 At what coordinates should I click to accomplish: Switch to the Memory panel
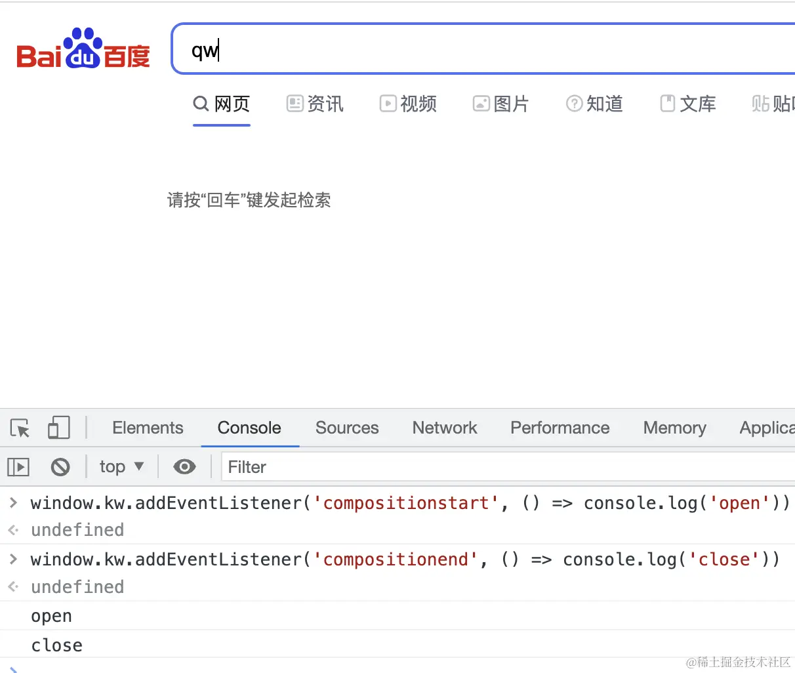675,428
